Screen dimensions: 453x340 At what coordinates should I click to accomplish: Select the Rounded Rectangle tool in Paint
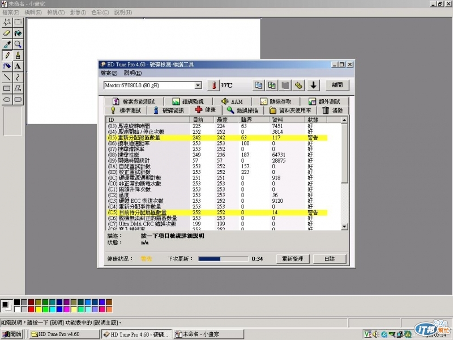pos(18,100)
